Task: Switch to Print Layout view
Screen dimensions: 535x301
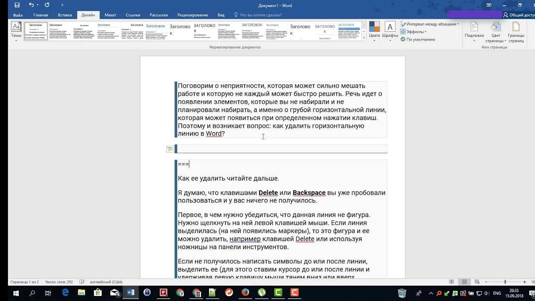Action: click(464, 282)
